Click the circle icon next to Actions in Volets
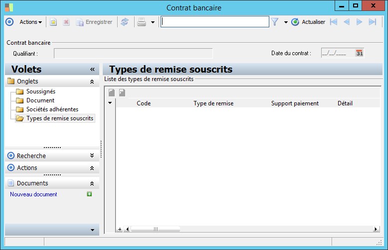This screenshot has width=388, height=250. [x=11, y=167]
